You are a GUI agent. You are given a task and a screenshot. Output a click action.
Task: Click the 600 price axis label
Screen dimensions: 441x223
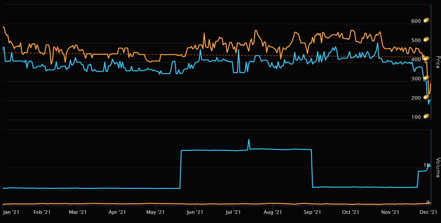click(x=415, y=21)
